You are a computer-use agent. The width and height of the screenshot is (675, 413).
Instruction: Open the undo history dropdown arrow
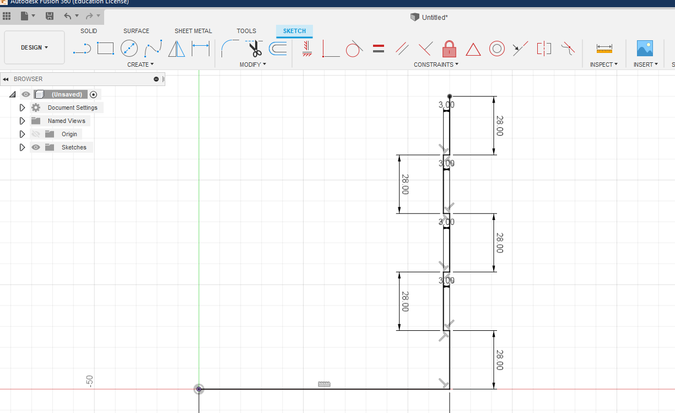pos(77,16)
